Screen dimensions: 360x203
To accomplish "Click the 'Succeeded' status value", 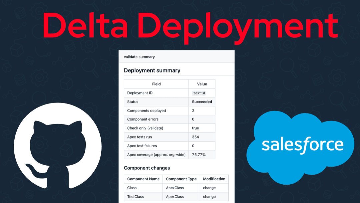I will pos(202,101).
